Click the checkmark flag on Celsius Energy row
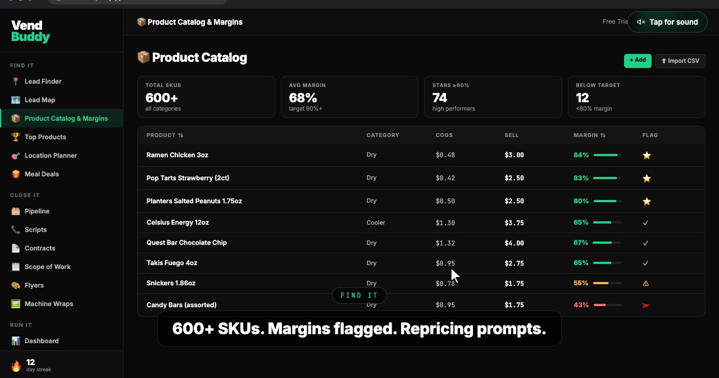 pos(645,223)
